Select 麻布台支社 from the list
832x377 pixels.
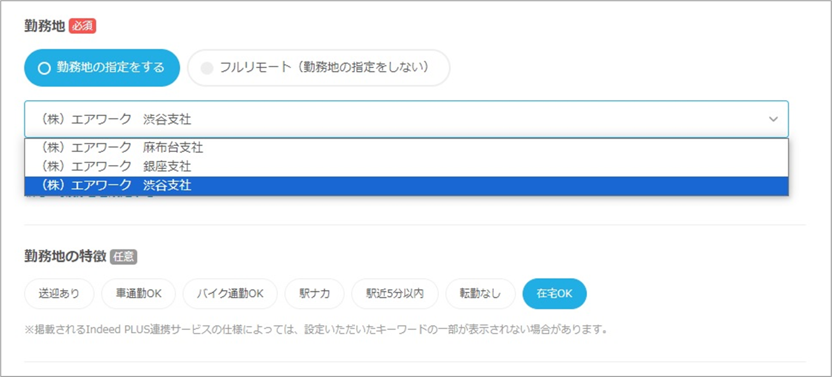coord(406,148)
